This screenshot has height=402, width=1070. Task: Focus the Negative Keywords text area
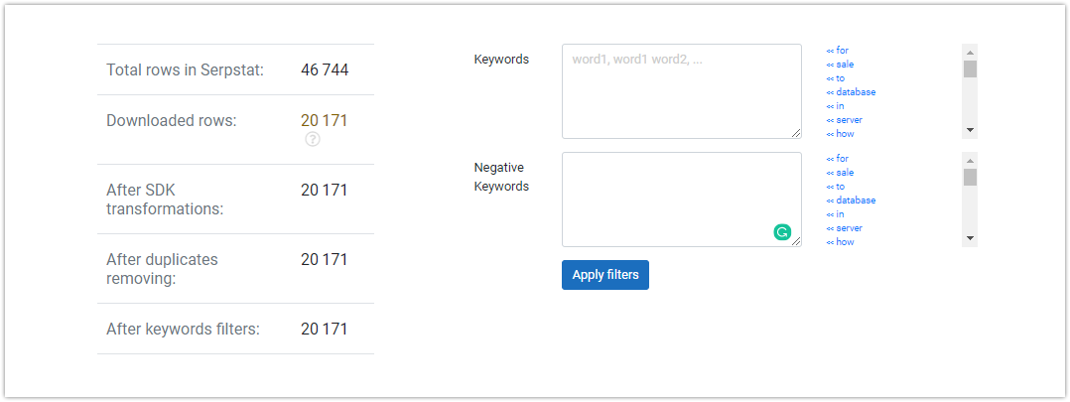click(682, 200)
